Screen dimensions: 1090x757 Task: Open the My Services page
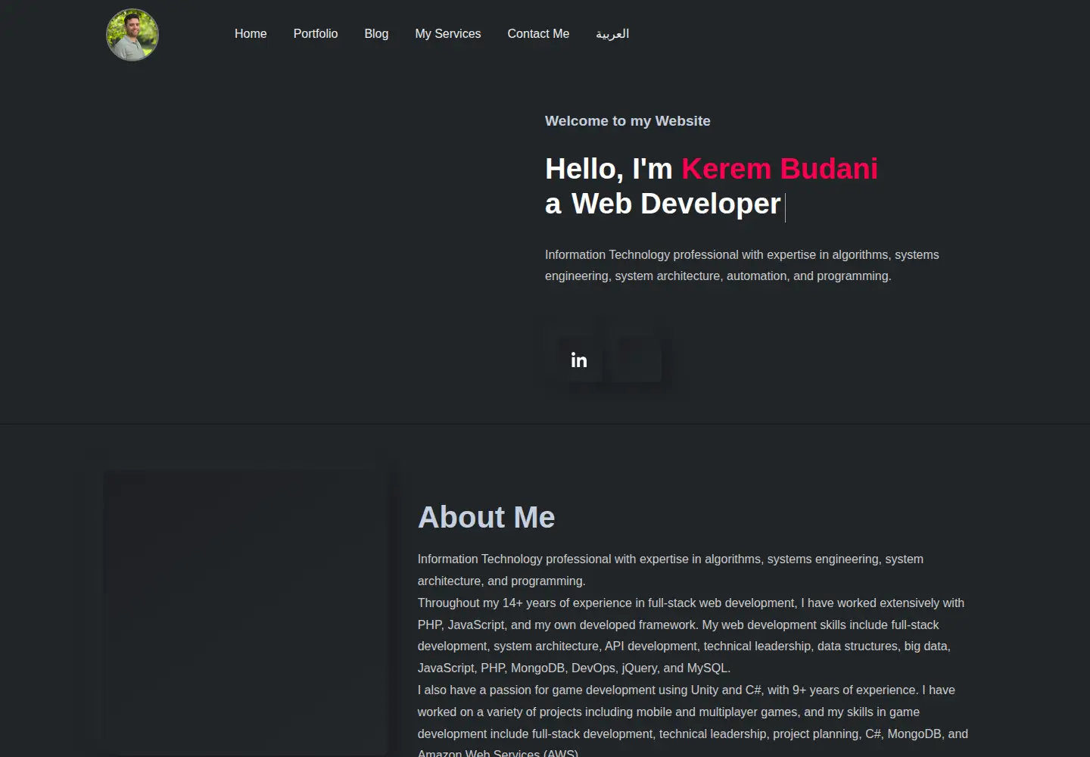(x=448, y=34)
